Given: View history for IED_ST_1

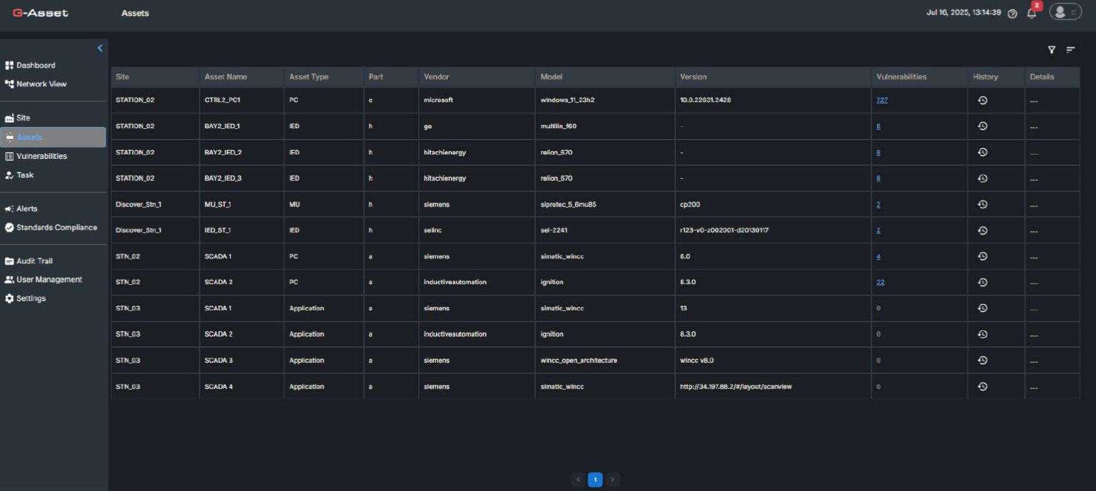Looking at the screenshot, I should point(983,230).
